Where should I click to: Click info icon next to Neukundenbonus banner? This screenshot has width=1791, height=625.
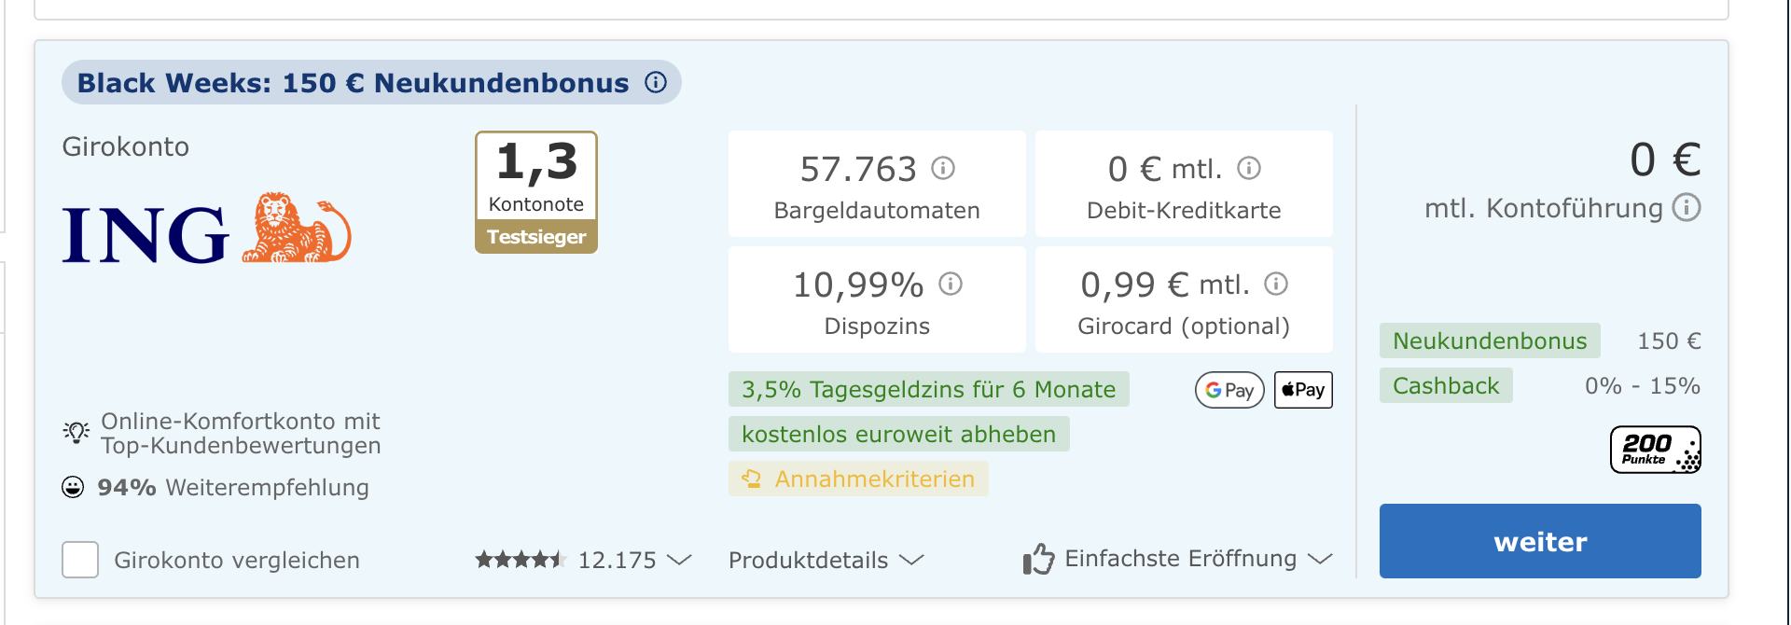click(x=656, y=82)
